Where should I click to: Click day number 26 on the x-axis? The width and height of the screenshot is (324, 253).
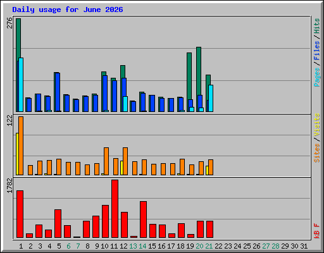point(256,246)
